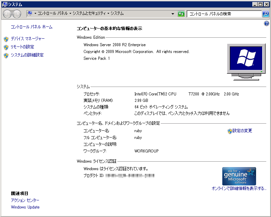Click 64 ビット オペレーティング システム text

point(161,107)
